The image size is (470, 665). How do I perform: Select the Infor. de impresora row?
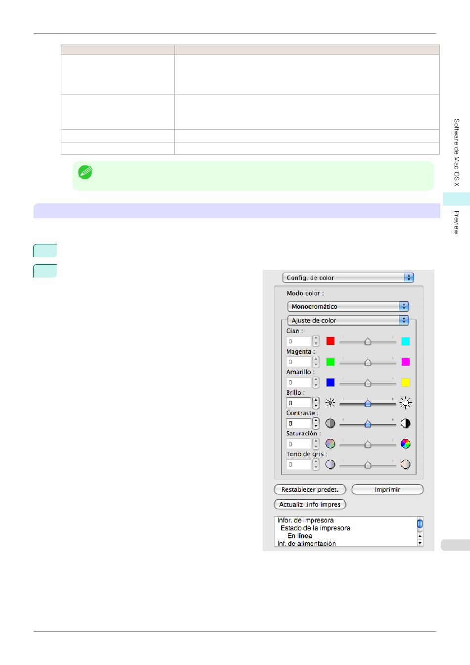[306, 520]
